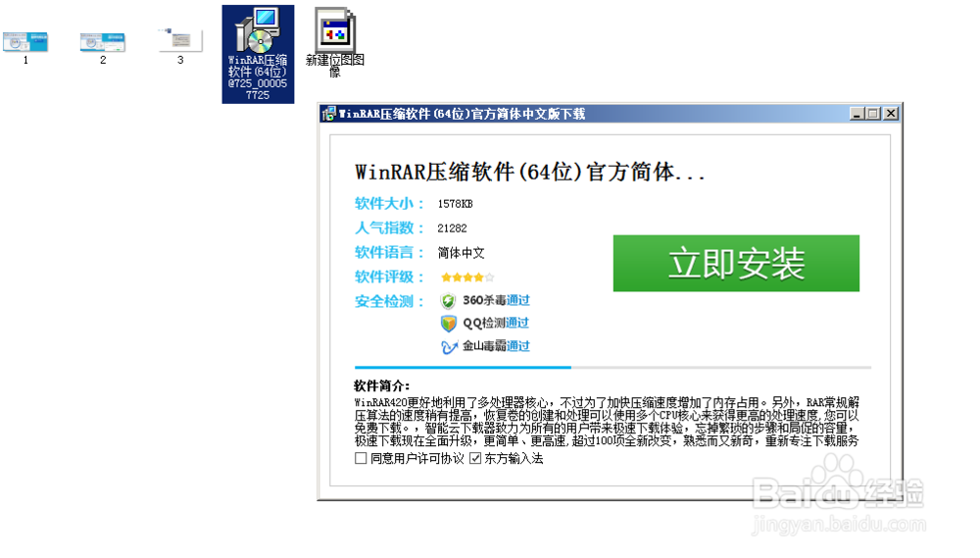Screen dimensions: 980x558
Task: Minimize the WinRAR download window
Action: click(857, 113)
